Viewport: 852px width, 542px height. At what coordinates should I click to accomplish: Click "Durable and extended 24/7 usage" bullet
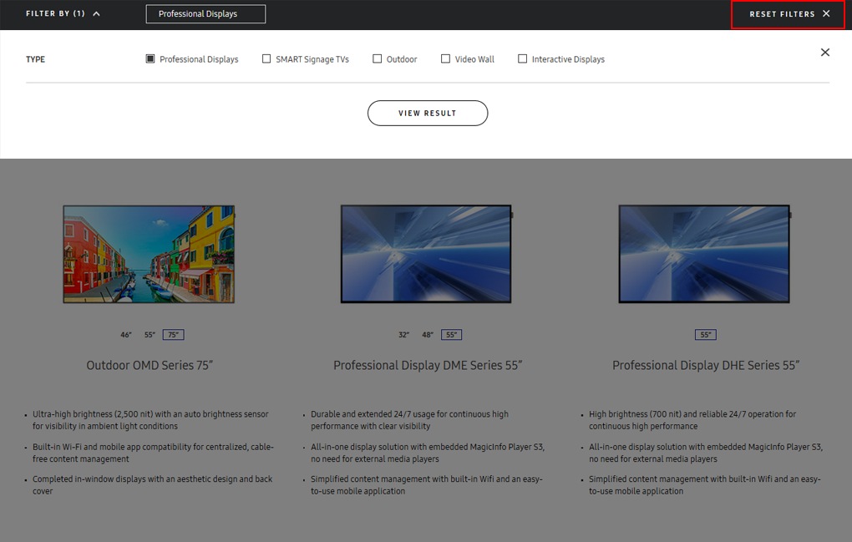(x=409, y=420)
